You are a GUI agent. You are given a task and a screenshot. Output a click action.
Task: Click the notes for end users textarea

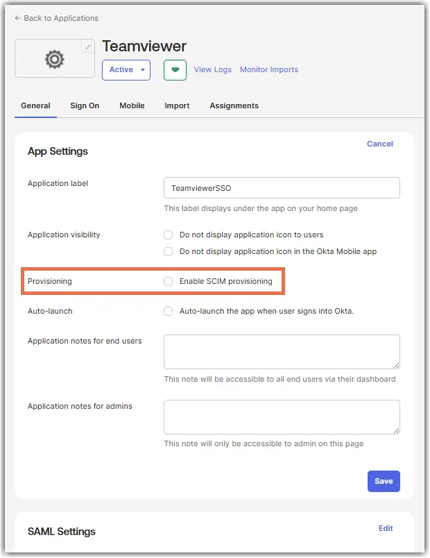coord(282,352)
